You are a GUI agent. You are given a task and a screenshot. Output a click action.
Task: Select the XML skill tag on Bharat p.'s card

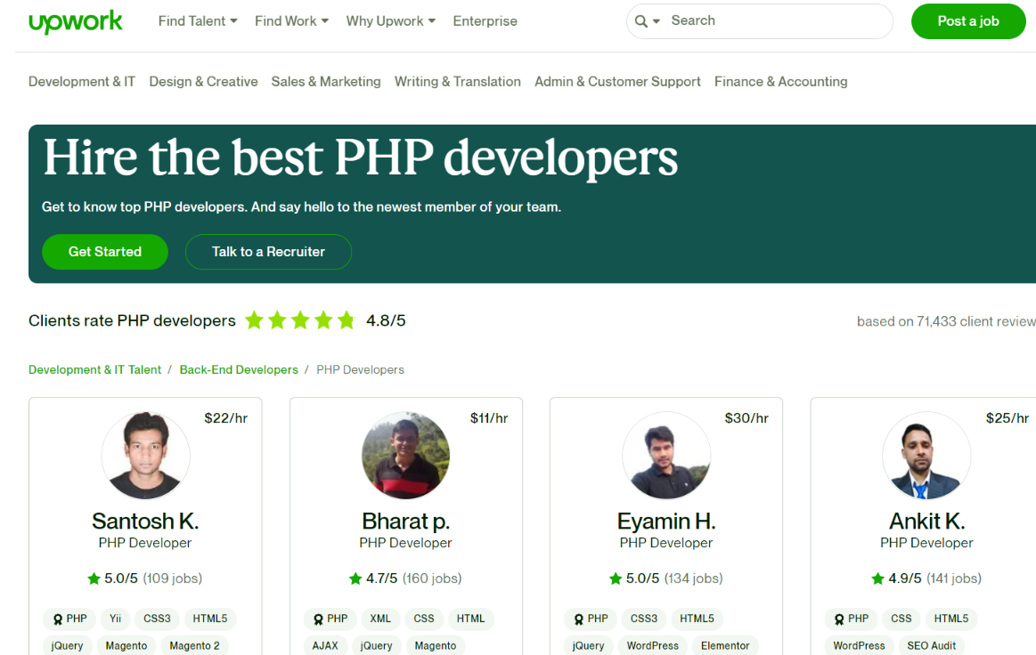379,619
